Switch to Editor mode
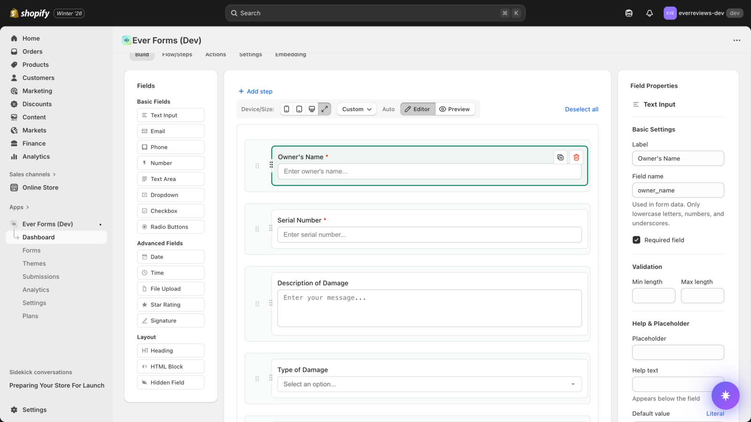This screenshot has height=422, width=751. [418, 109]
